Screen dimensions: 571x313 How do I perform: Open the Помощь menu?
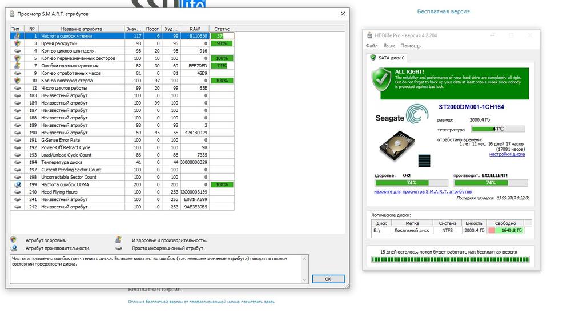pos(411,46)
